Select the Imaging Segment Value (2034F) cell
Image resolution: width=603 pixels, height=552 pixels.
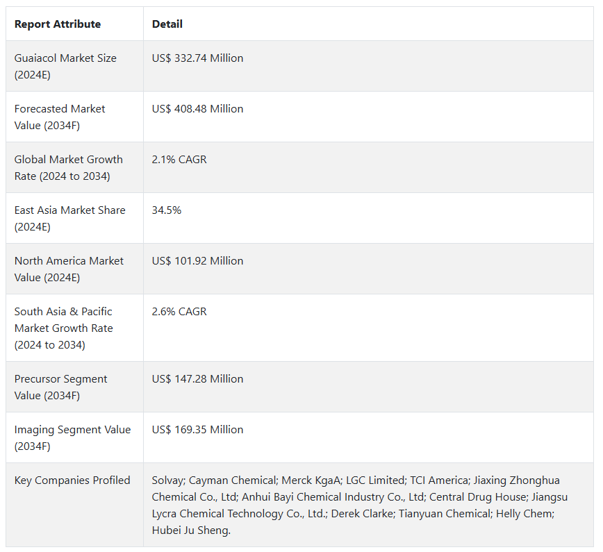point(72,438)
